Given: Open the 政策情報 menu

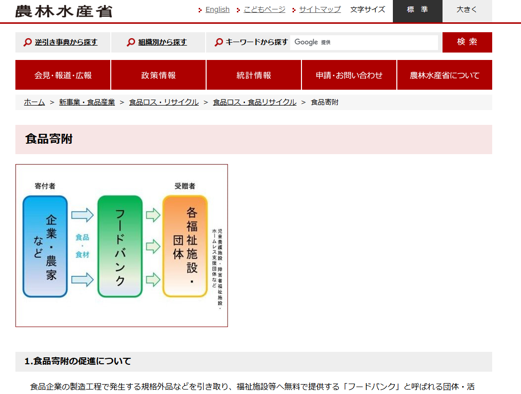Looking at the screenshot, I should pyautogui.click(x=158, y=75).
